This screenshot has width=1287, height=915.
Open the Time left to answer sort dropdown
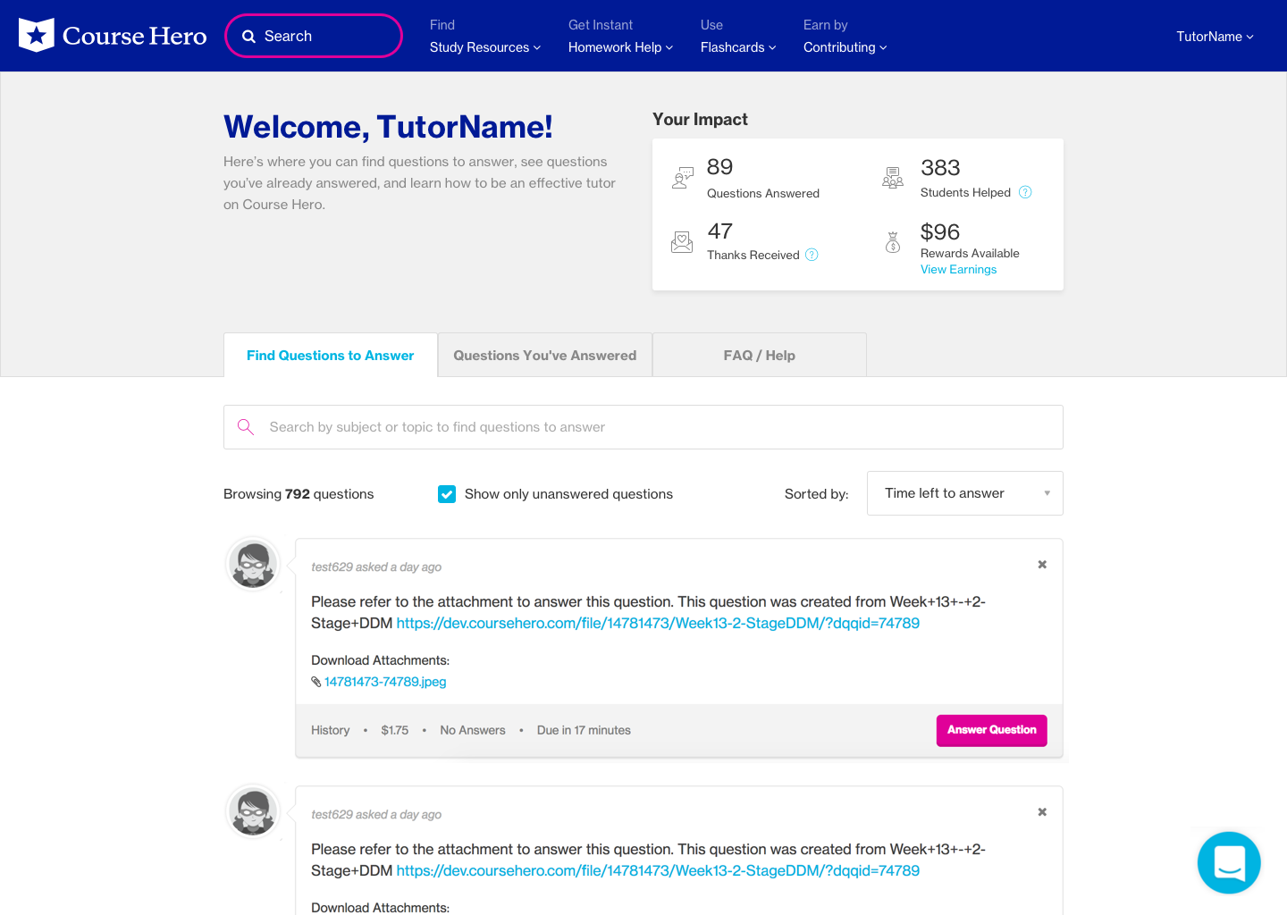click(x=965, y=493)
